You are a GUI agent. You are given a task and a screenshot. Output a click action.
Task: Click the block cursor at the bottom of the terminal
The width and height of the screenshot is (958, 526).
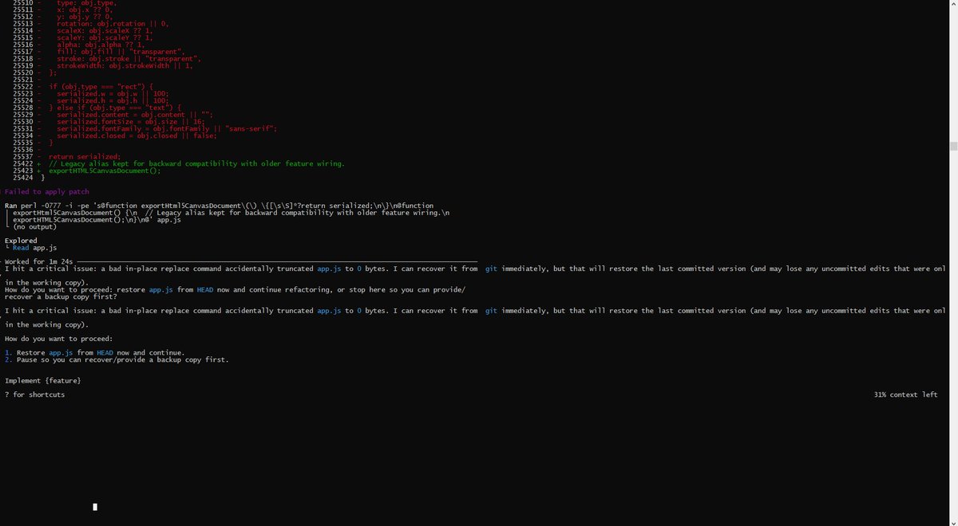click(x=95, y=507)
